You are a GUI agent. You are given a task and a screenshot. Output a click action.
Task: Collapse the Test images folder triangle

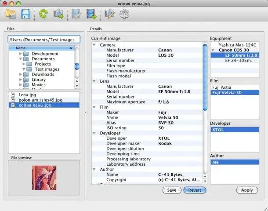(24, 69)
